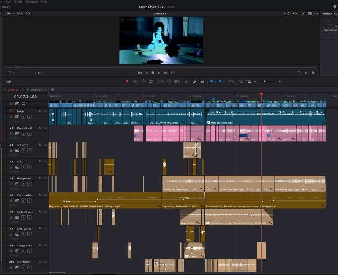Toggle auto track selector on A7 Ambient track
Viewport: 338px width, 275px height.
17,217
